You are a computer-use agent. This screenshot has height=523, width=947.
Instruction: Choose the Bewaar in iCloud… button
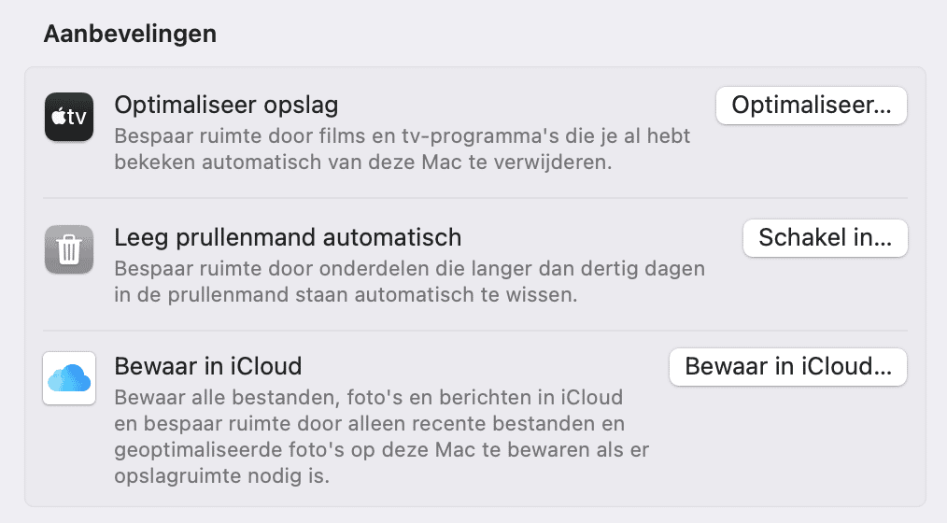pos(788,367)
